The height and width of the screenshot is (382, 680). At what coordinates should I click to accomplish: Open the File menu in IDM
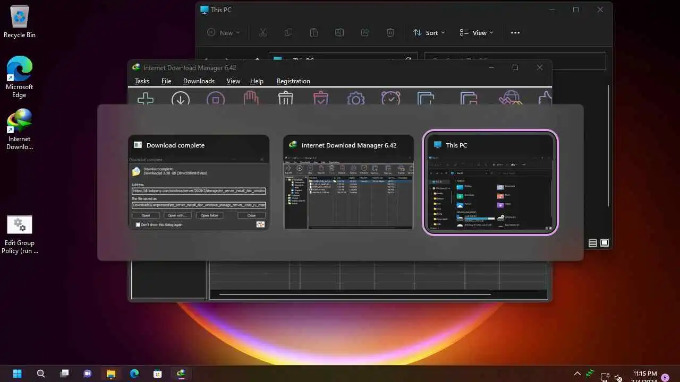click(166, 81)
